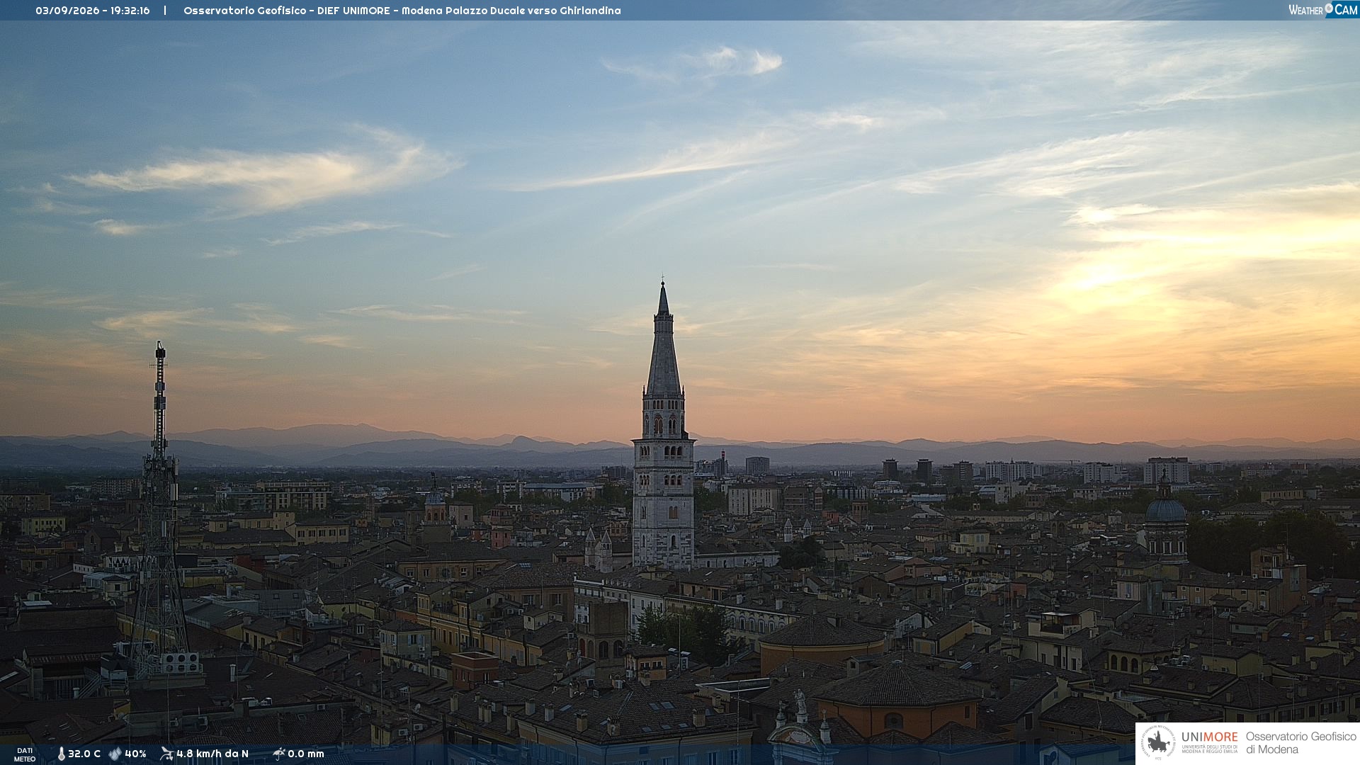Click the WeatherCam logo
This screenshot has width=1360, height=765.
pos(1323,9)
